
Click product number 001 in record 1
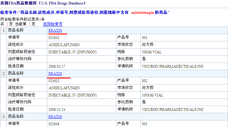pos(145,38)
